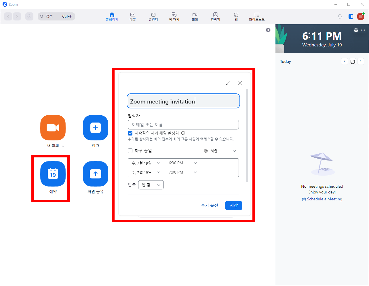The width and height of the screenshot is (369, 286).
Task: Open the 회의 meetings panel
Action: click(195, 16)
